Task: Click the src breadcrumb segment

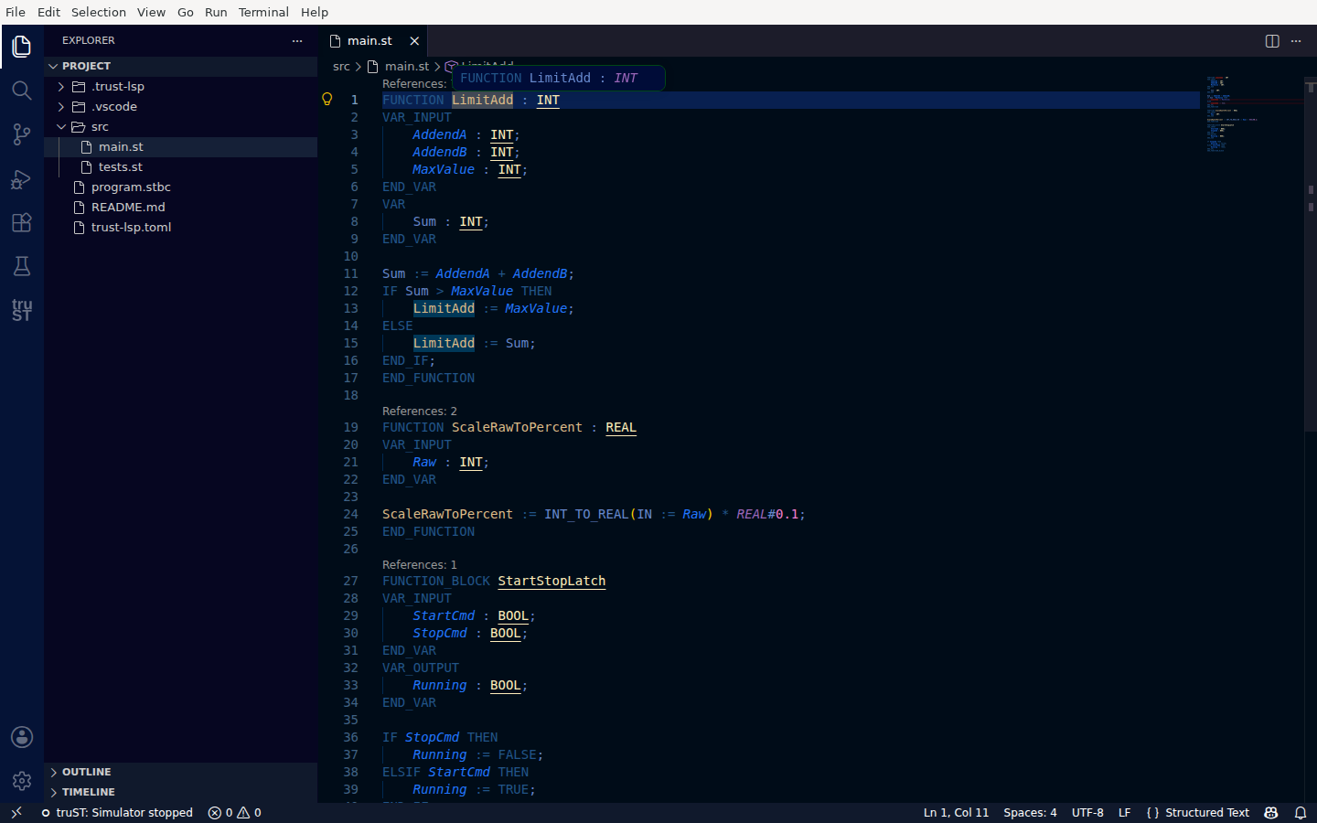Action: 341,66
